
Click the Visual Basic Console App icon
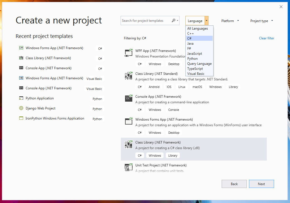click(21, 88)
